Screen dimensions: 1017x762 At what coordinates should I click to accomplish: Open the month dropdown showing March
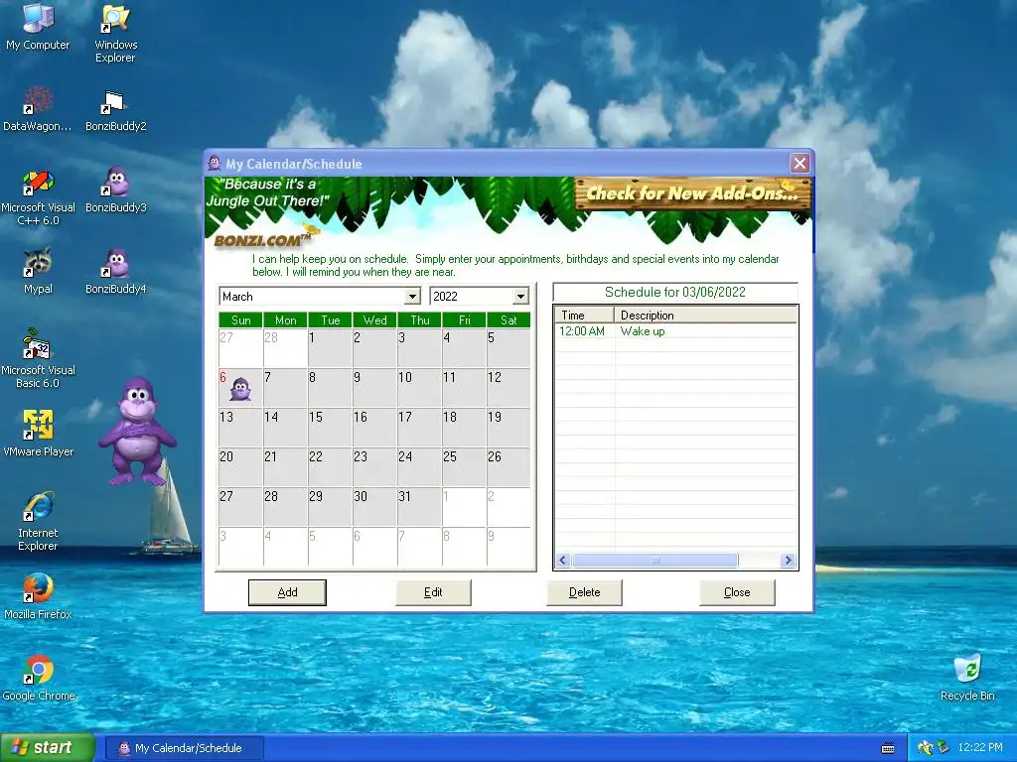[x=412, y=297]
